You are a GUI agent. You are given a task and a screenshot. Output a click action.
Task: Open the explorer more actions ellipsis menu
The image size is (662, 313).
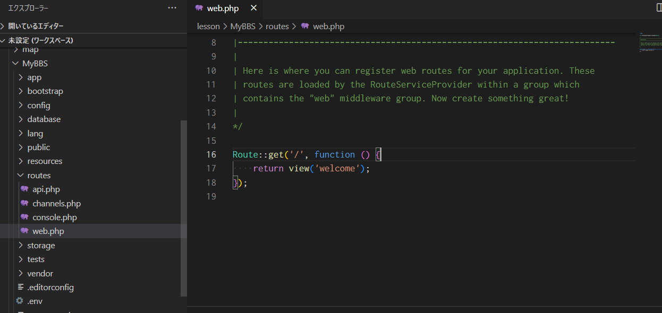tap(172, 8)
